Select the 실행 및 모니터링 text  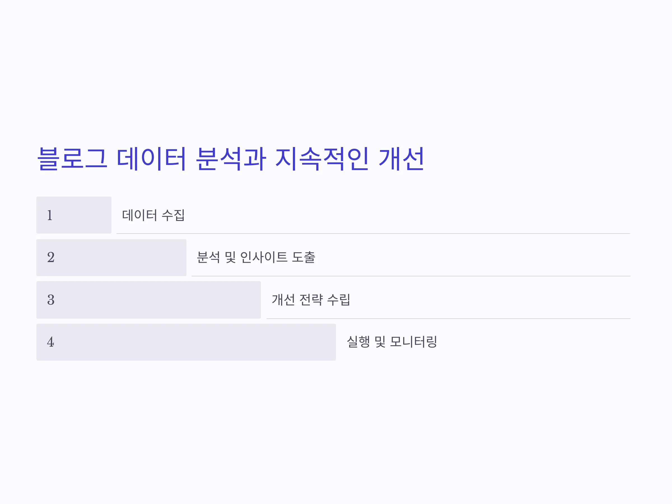(x=392, y=342)
